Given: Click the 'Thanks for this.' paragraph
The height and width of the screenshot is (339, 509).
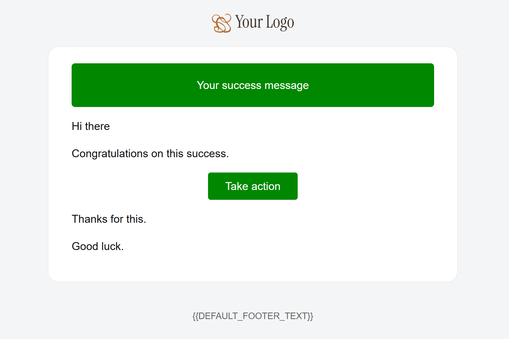Looking at the screenshot, I should tap(109, 219).
